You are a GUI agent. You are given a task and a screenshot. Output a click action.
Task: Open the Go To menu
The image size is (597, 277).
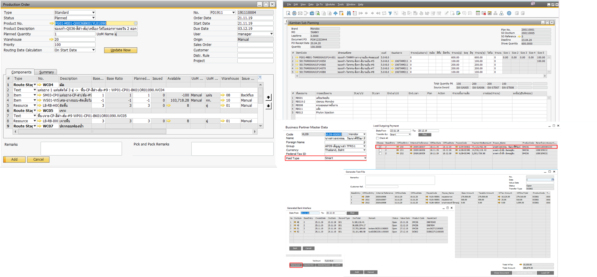[x=319, y=5]
